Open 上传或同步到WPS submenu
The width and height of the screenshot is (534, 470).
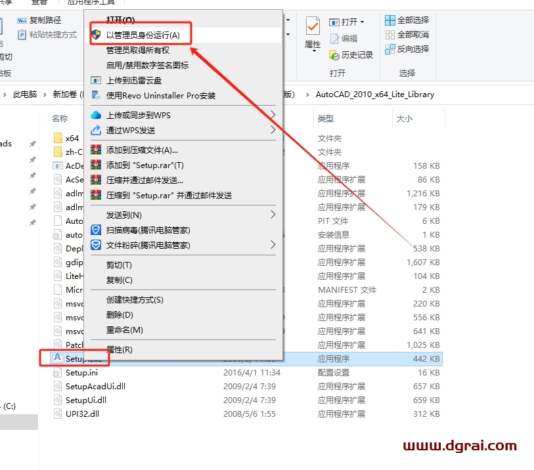[139, 116]
